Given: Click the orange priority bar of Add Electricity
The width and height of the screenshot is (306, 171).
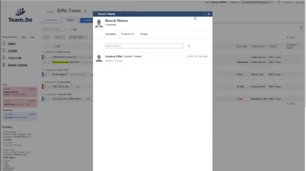Looking at the screenshot, I should (x=42, y=87).
